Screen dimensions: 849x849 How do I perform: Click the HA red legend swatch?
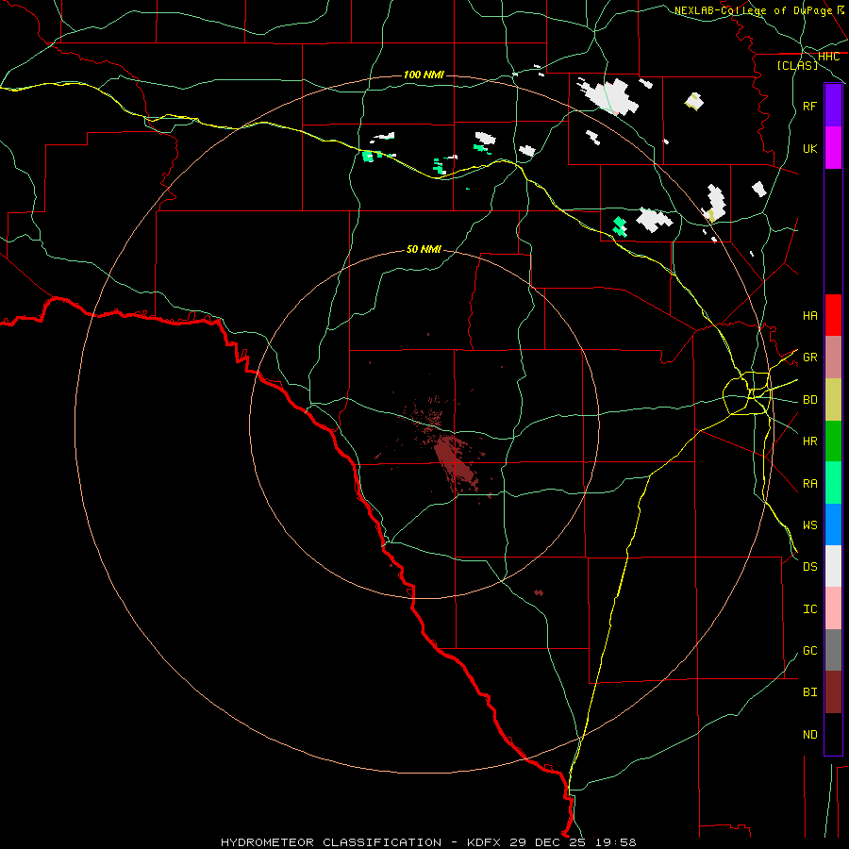pos(833,315)
